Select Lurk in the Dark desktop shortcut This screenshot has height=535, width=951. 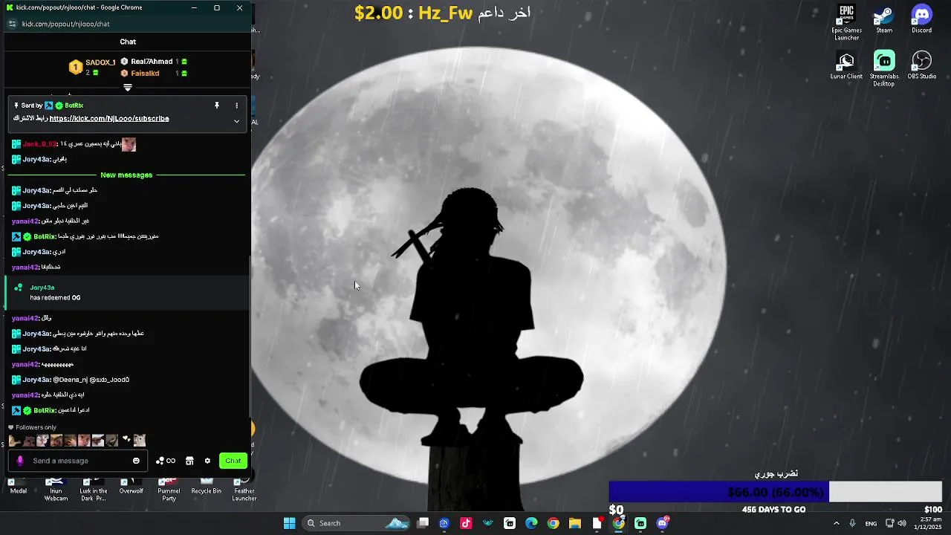click(94, 490)
